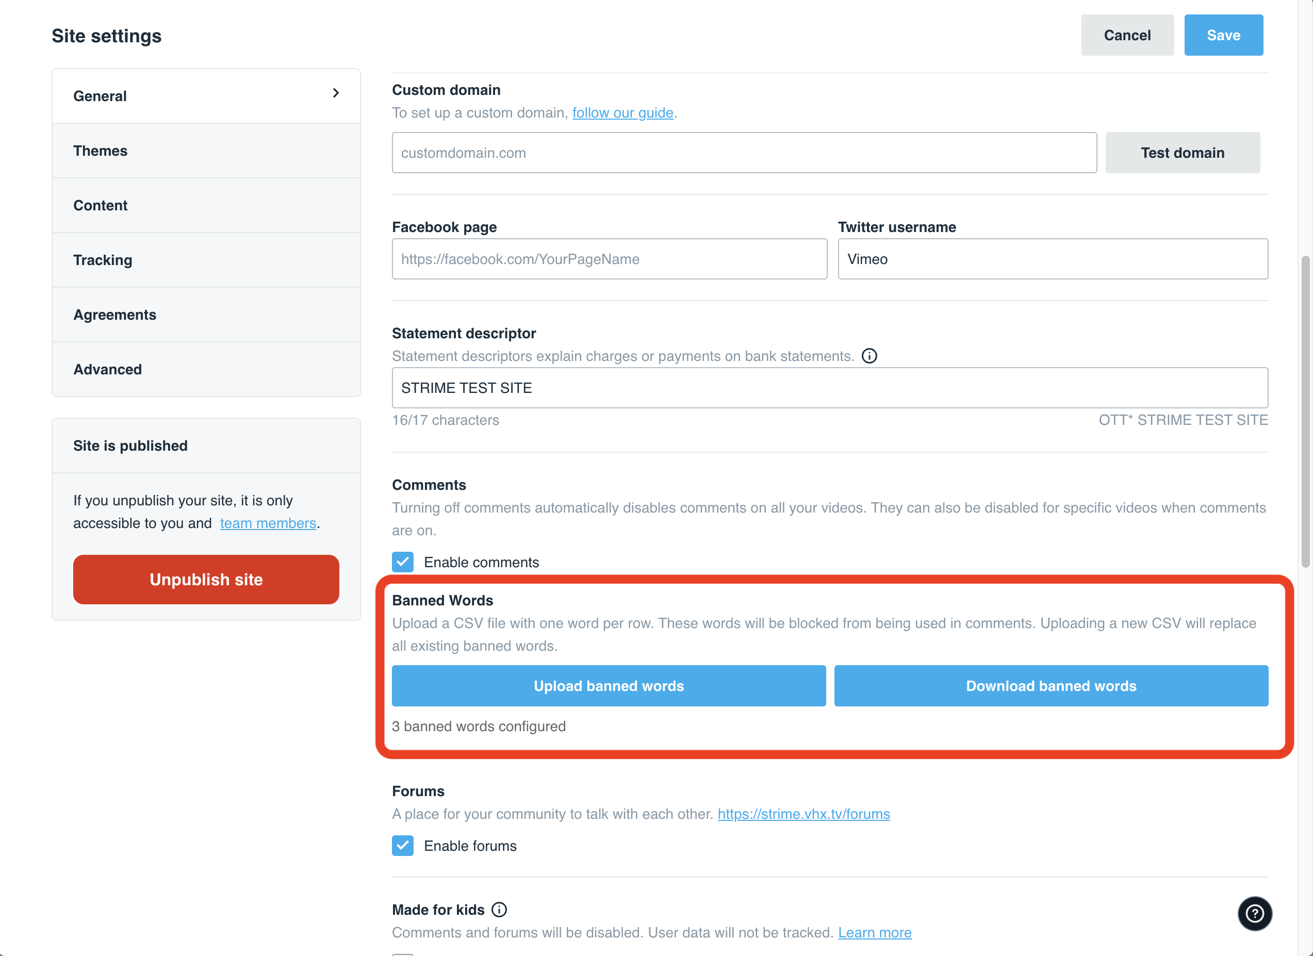Open the team members link
The image size is (1313, 956).
point(268,523)
